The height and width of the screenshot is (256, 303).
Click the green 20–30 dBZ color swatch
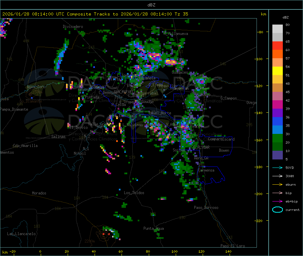pyautogui.click(x=277, y=138)
